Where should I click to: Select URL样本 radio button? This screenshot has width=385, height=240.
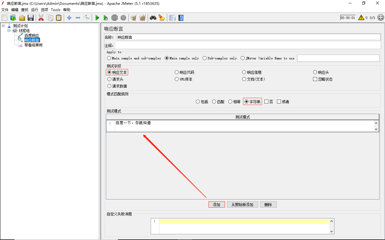pyautogui.click(x=183, y=79)
